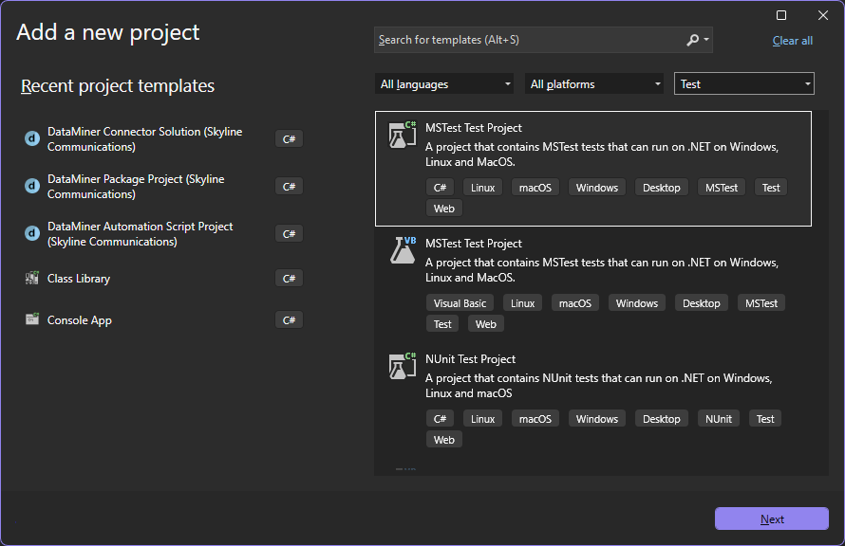Open the All languages dropdown

click(x=444, y=84)
